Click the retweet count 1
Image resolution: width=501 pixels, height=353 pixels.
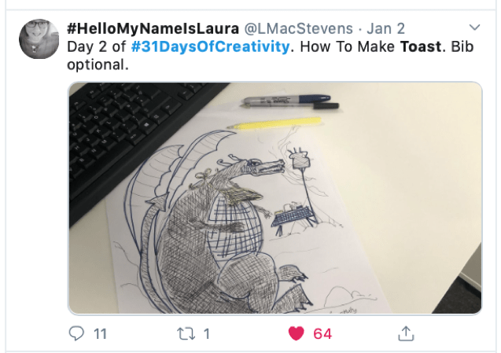point(206,334)
